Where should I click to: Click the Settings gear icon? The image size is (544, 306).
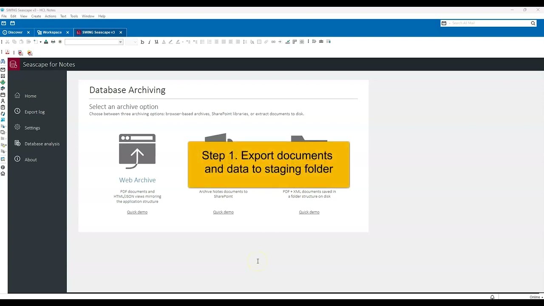pyautogui.click(x=17, y=127)
